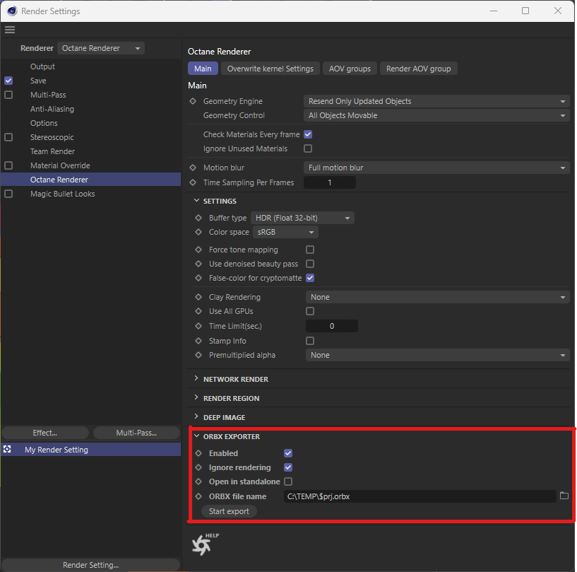Select Output in the settings list
577x572 pixels.
42,66
